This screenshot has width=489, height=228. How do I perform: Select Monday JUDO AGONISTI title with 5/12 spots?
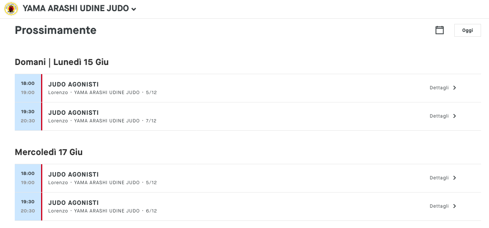73,85
